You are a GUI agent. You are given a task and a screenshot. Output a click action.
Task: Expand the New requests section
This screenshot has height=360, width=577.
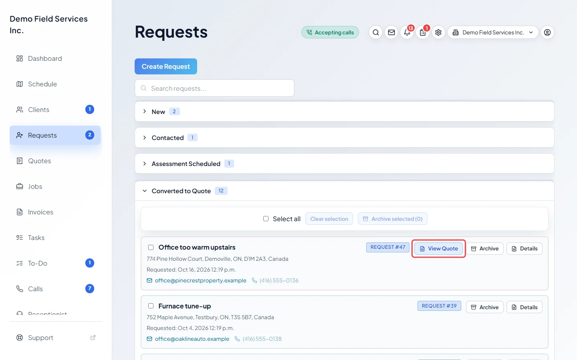coord(345,112)
